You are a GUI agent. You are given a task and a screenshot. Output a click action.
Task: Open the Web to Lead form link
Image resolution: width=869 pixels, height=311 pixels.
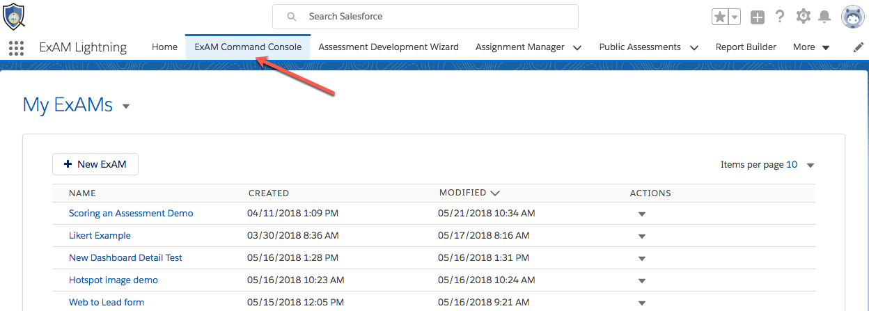tap(107, 302)
